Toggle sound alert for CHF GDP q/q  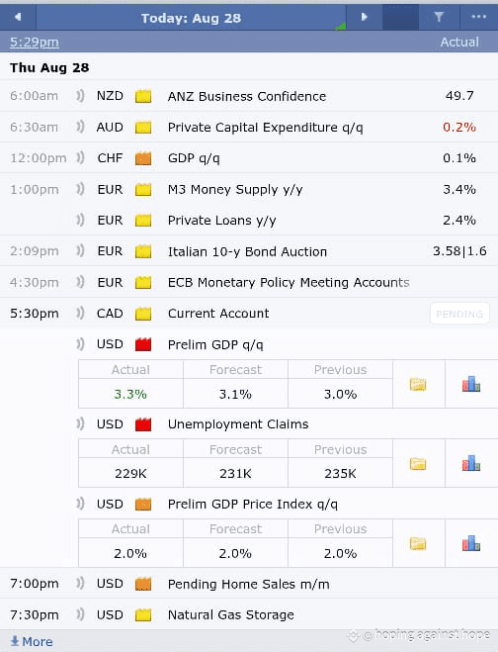(x=80, y=158)
